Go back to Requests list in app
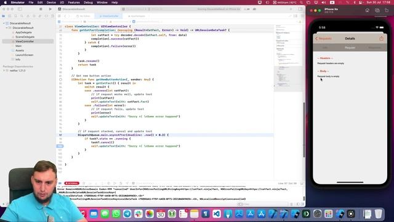Screen dimensions: 394x222 click(x=324, y=38)
